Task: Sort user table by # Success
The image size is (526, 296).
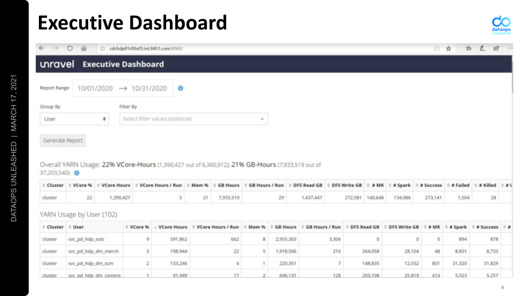Action: pyautogui.click(x=485, y=227)
